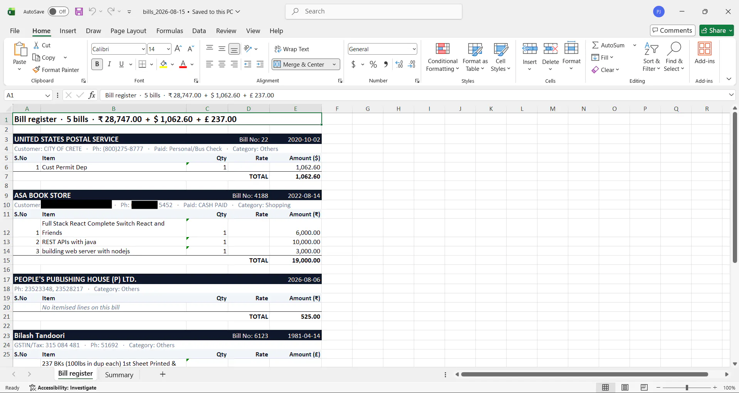
Task: Click Decrease Decimal icon
Action: click(x=412, y=64)
